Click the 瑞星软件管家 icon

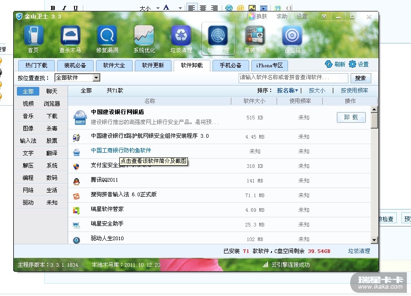point(76,210)
